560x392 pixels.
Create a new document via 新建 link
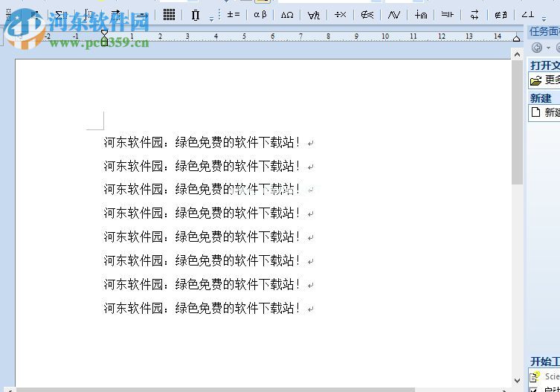(x=552, y=112)
